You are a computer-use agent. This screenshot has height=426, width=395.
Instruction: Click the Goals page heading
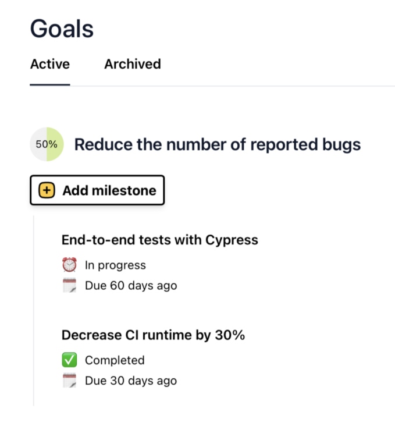(x=62, y=29)
